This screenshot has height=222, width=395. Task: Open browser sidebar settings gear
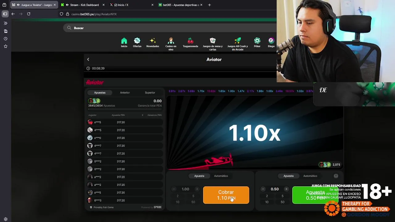point(6,219)
